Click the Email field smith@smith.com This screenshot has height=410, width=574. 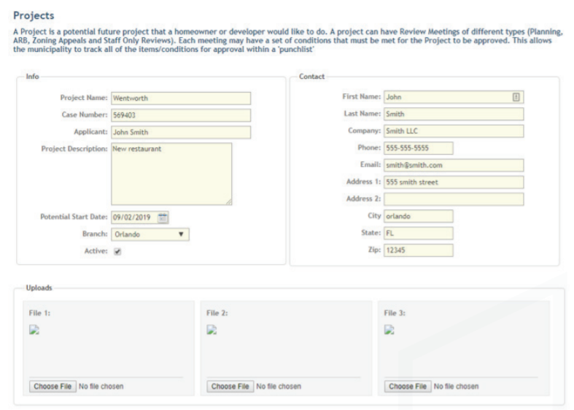click(x=454, y=165)
